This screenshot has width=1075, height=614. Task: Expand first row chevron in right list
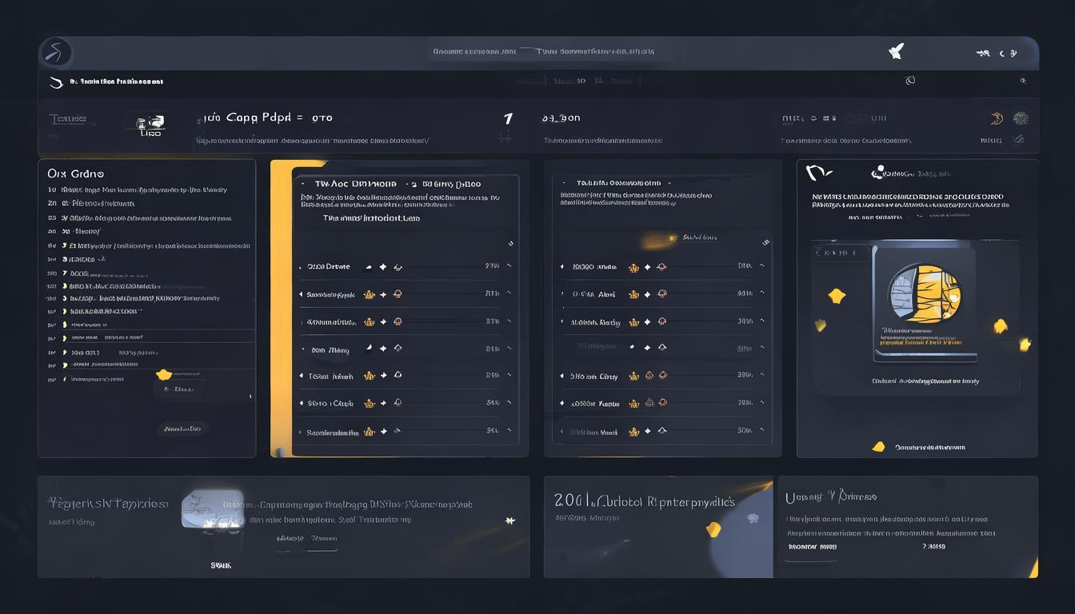761,266
